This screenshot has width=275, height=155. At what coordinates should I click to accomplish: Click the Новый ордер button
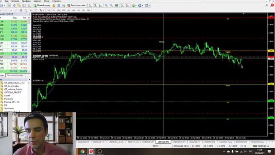click(42, 6)
